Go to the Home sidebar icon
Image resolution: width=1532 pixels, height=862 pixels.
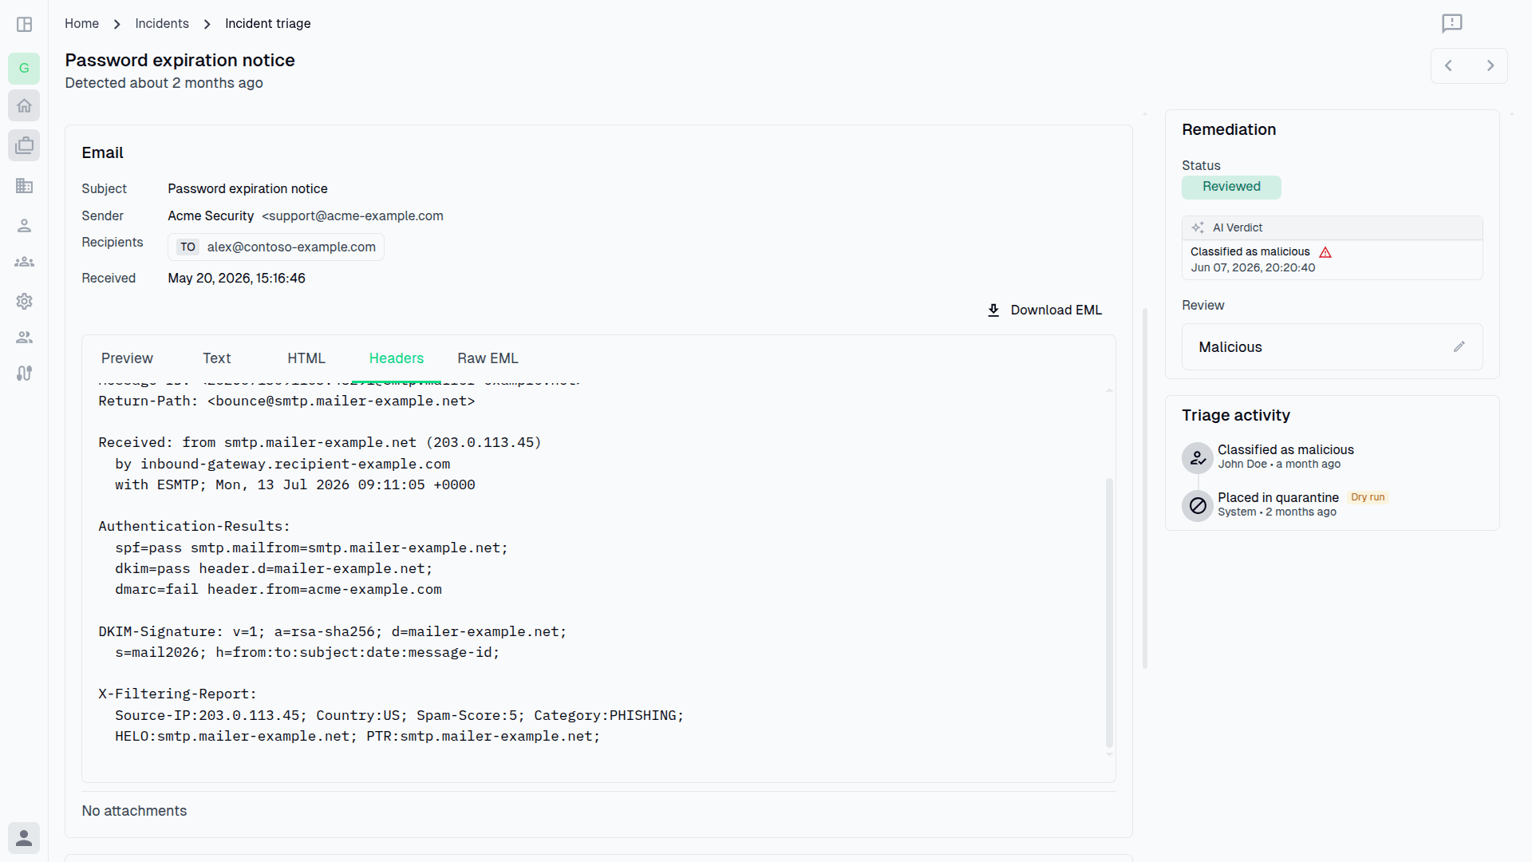(x=24, y=105)
